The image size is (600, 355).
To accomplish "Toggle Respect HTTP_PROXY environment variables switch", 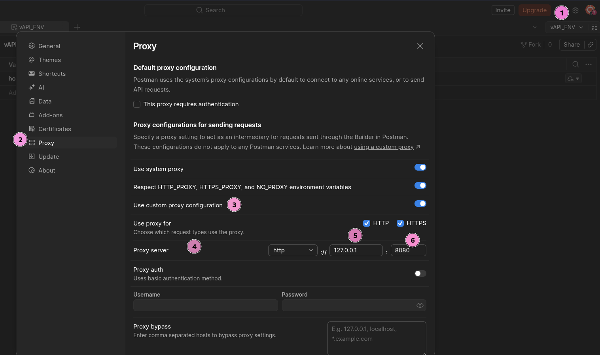I will (420, 186).
